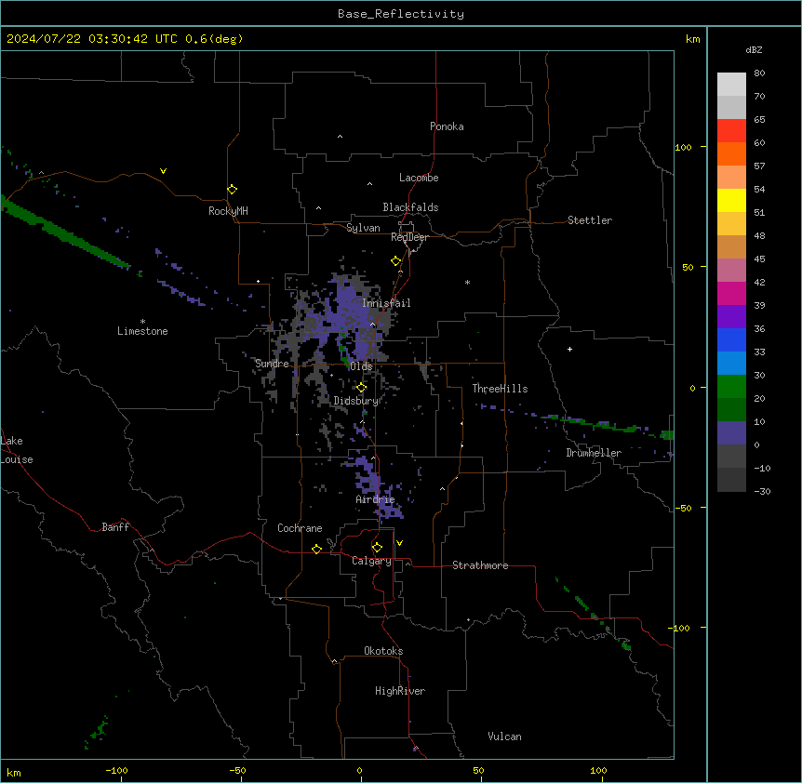The image size is (802, 783).
Task: Click the Lacombe town label
Action: [x=419, y=178]
